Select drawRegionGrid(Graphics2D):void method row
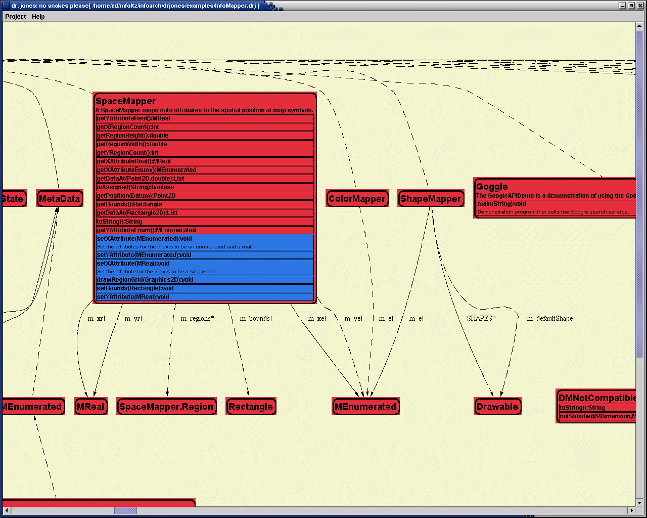This screenshot has width=647, height=518. (x=205, y=280)
